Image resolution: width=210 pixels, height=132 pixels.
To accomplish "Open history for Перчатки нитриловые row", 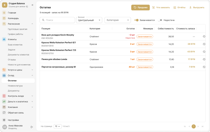I will pos(204,67).
